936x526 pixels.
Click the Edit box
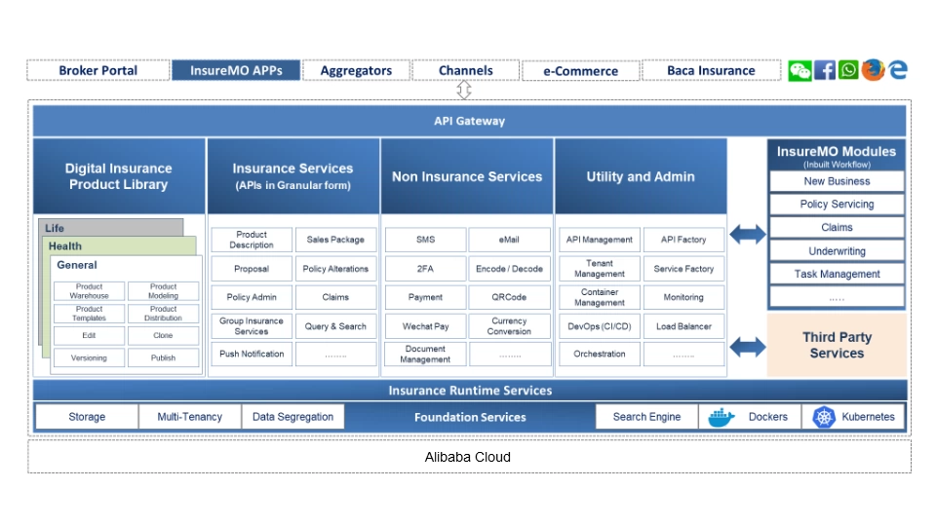[89, 336]
